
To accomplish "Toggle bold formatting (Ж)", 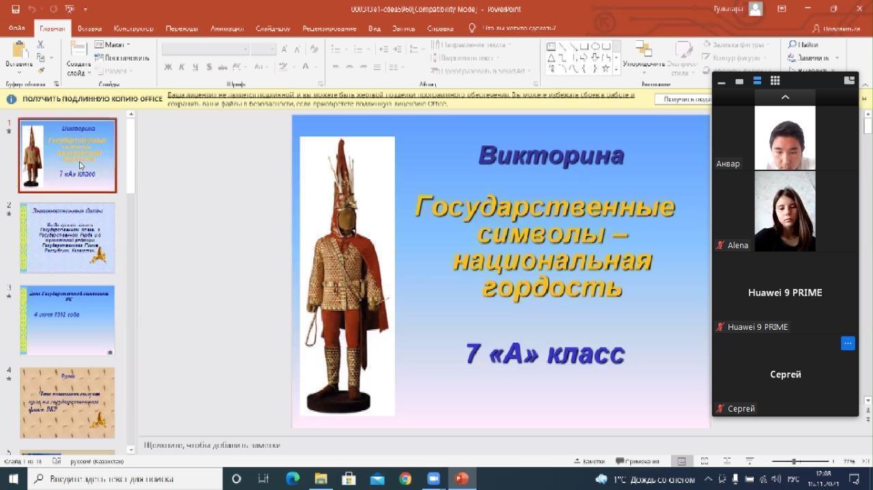I will [168, 67].
